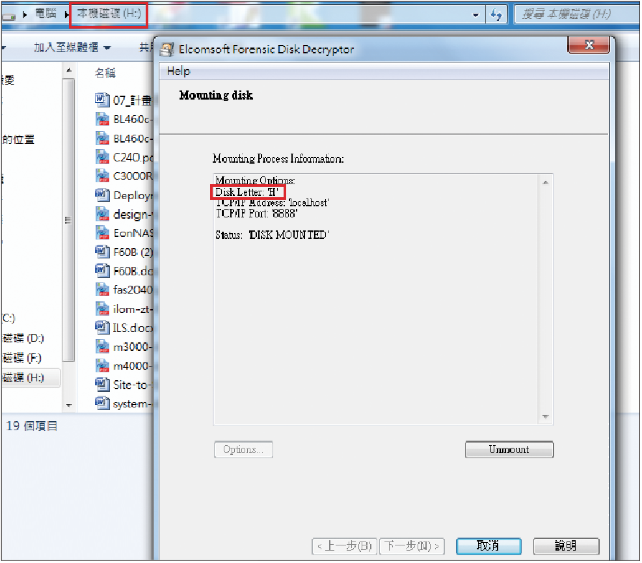Click the second BL460c PDF icon
642x563 pixels.
(102, 138)
